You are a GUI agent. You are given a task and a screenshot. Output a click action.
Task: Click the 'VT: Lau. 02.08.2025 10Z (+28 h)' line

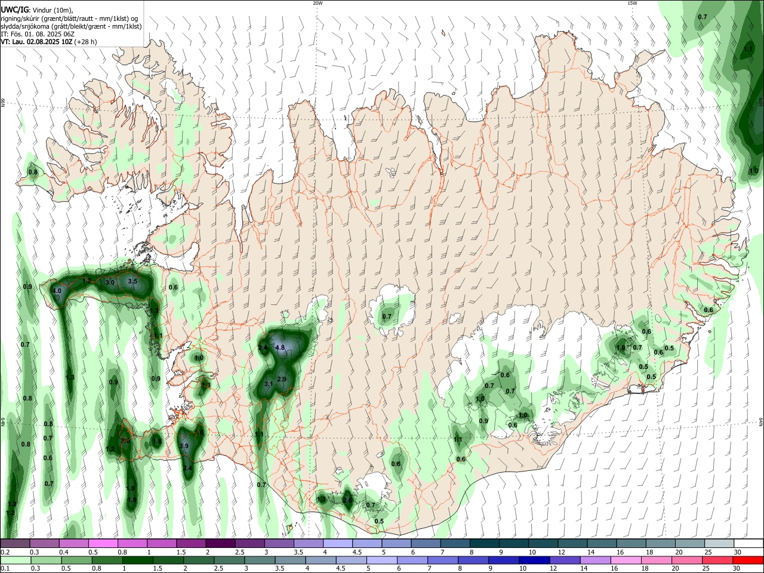[48, 42]
